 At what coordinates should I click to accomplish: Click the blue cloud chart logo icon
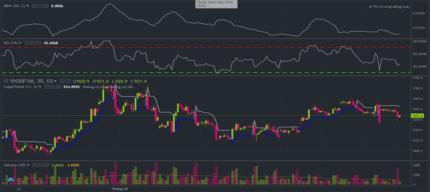click(x=10, y=179)
